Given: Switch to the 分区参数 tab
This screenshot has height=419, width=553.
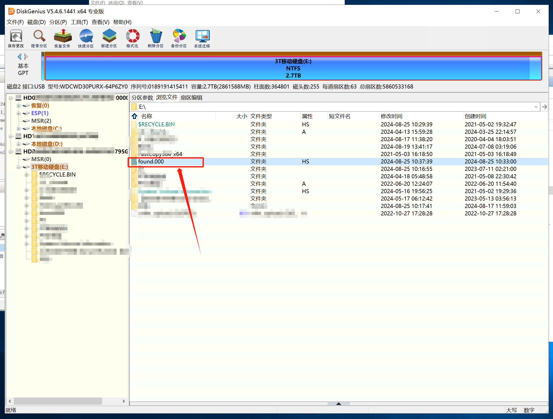Looking at the screenshot, I should click(142, 98).
